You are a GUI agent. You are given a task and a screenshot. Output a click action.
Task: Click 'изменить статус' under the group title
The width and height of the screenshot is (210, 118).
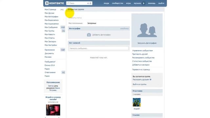tap(75, 18)
